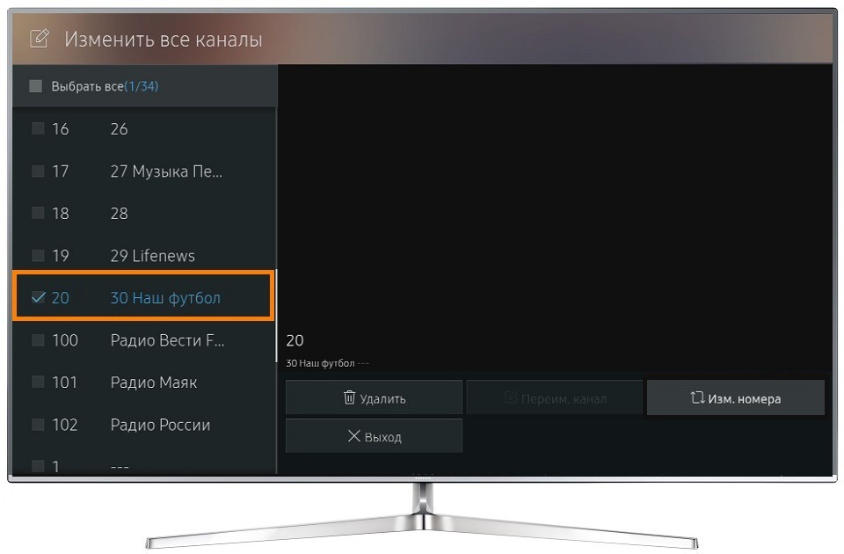The image size is (844, 554).
Task: Toggle the Выбрать все checkbox
Action: click(x=35, y=86)
